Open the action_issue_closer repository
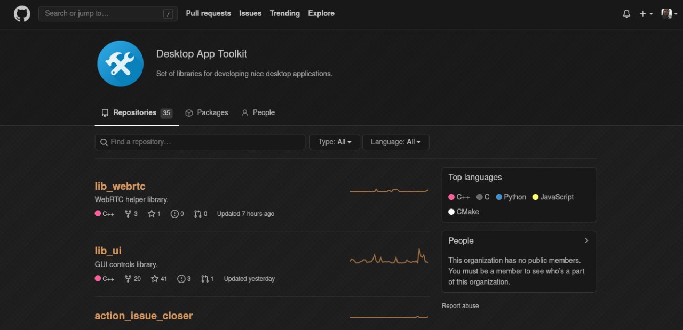Viewport: 683px width, 330px height. (144, 316)
